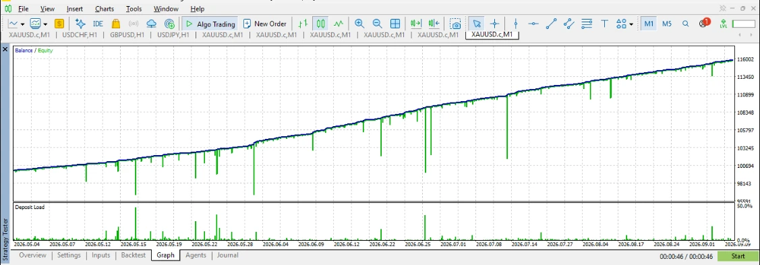Draw a horizontal line object

pyautogui.click(x=533, y=23)
